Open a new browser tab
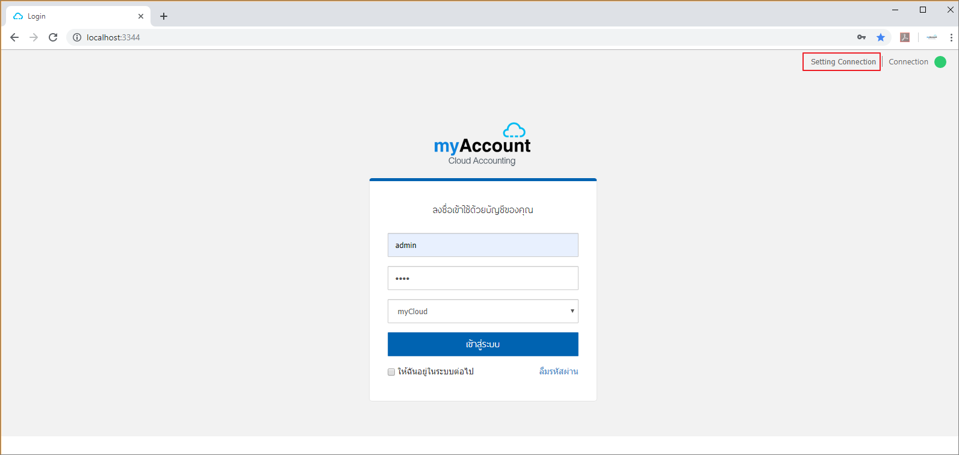The height and width of the screenshot is (455, 959). (164, 16)
